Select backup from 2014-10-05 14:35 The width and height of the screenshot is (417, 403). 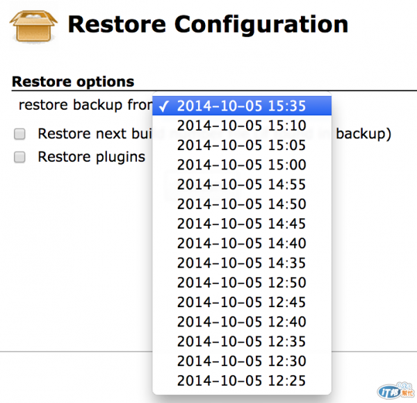pyautogui.click(x=241, y=263)
